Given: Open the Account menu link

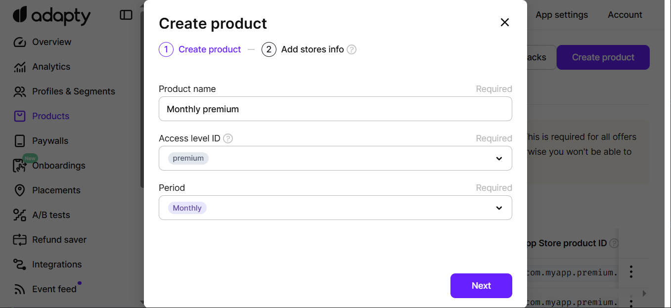Looking at the screenshot, I should pyautogui.click(x=625, y=15).
